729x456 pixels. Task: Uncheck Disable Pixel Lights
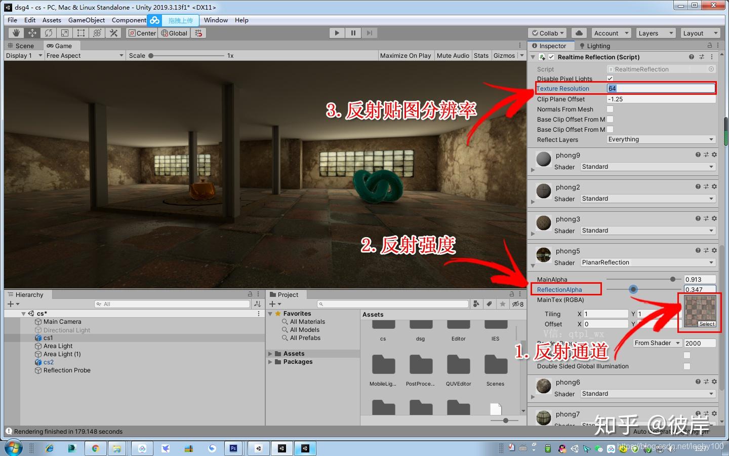(610, 79)
